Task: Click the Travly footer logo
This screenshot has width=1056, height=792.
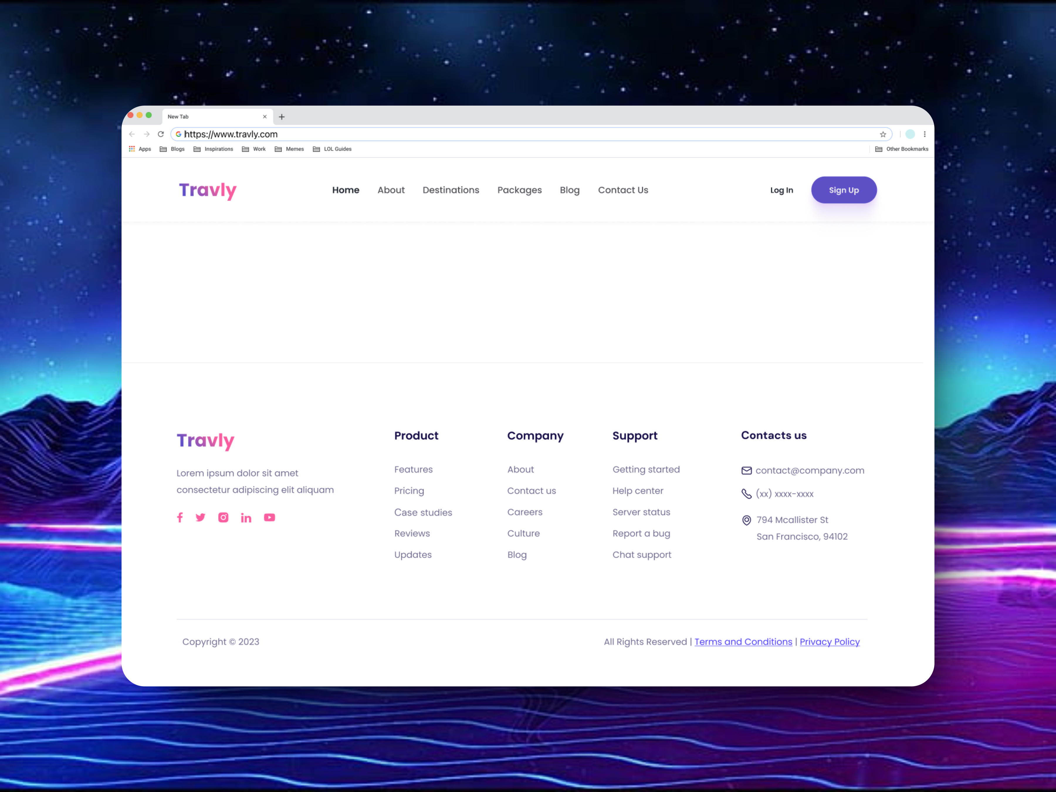Action: click(x=206, y=439)
